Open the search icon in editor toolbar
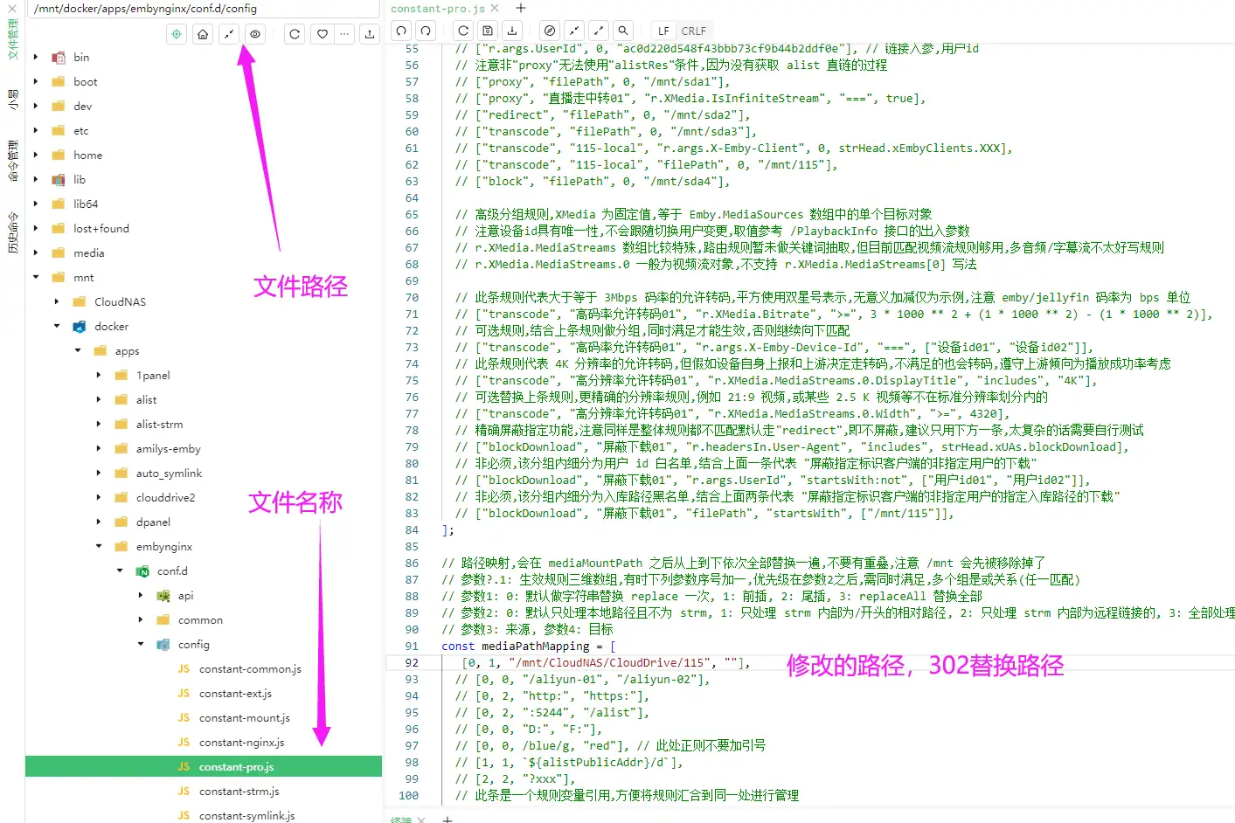The width and height of the screenshot is (1235, 823). [x=623, y=31]
